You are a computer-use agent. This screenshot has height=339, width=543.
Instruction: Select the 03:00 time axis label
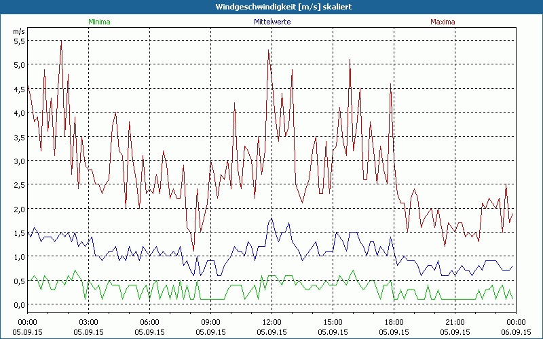pyautogui.click(x=89, y=322)
